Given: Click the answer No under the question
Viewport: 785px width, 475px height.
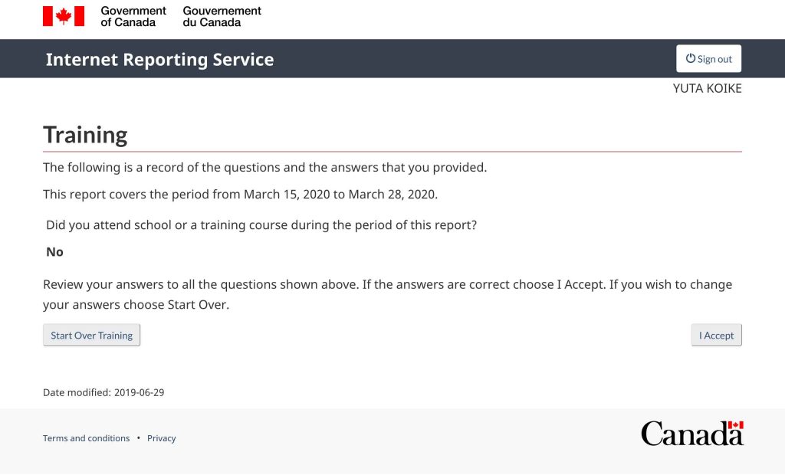Looking at the screenshot, I should [54, 252].
